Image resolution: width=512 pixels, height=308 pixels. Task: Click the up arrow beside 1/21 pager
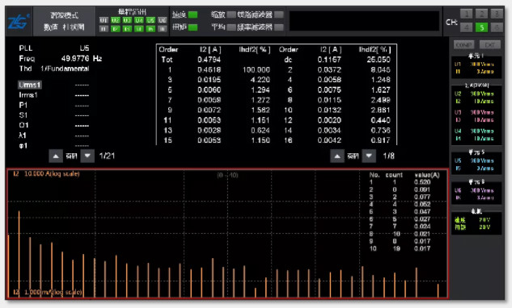pos(56,156)
